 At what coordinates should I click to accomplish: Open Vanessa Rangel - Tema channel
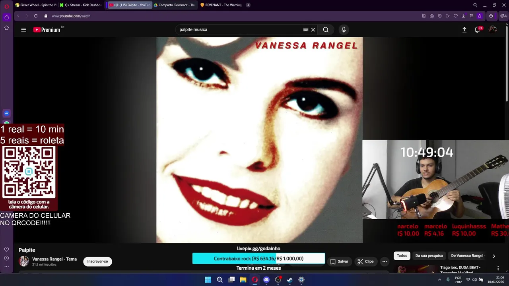pyautogui.click(x=54, y=259)
